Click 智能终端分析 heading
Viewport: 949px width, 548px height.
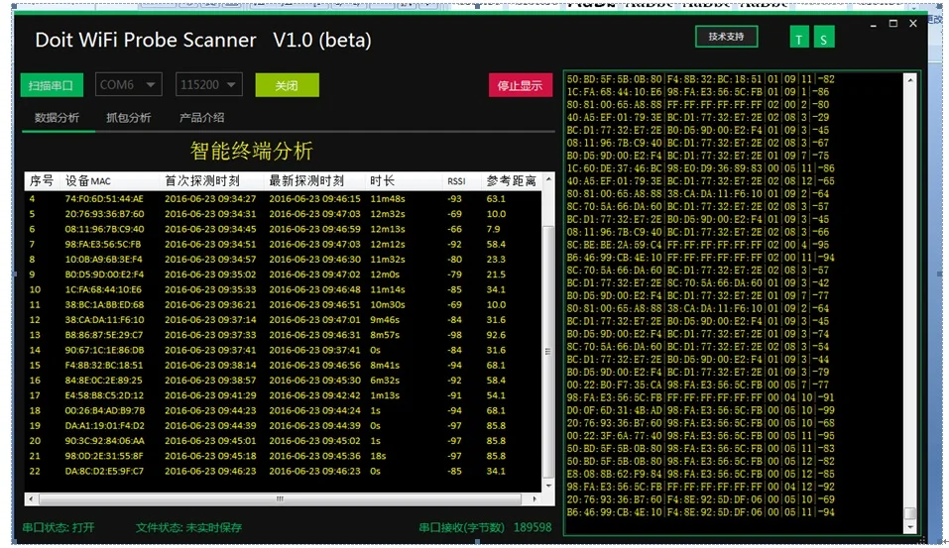click(x=252, y=151)
